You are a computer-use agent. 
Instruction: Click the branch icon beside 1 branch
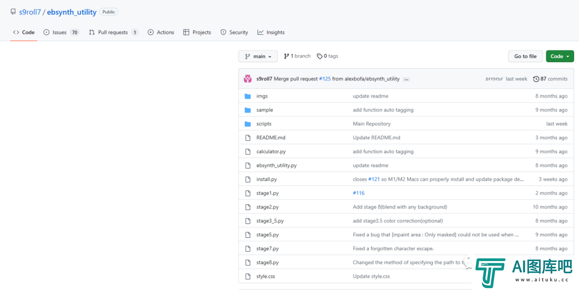(286, 56)
